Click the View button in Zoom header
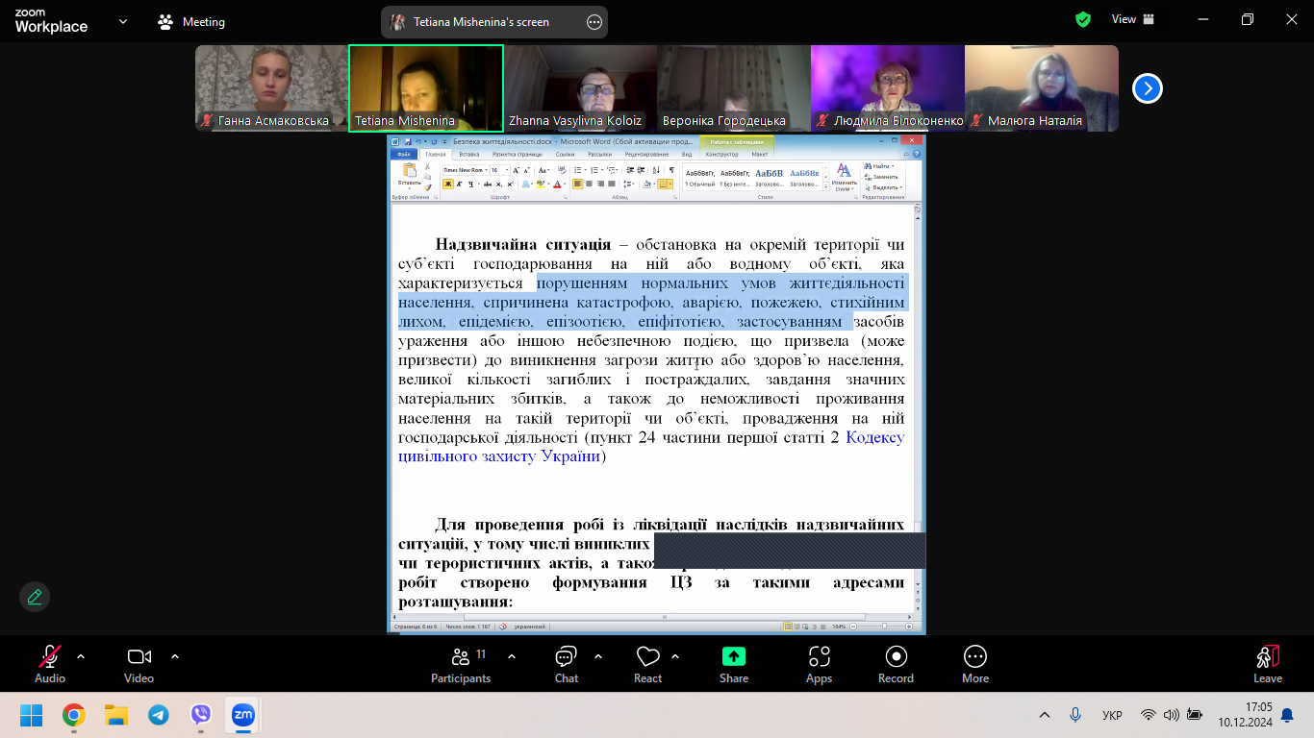Screen dimensions: 1314x738 (x=1133, y=19)
